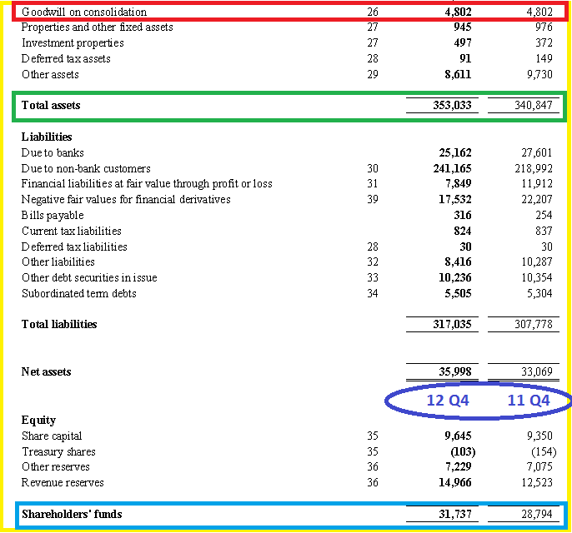Select the Due to non-bank customers row

pyautogui.click(x=287, y=169)
